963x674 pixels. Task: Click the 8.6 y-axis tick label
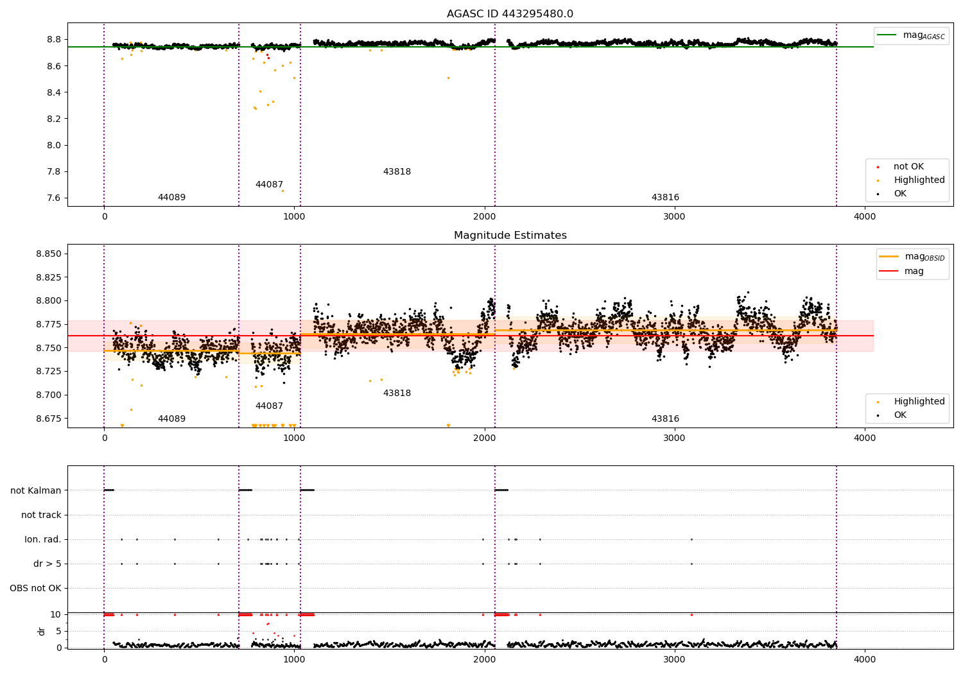[x=54, y=66]
